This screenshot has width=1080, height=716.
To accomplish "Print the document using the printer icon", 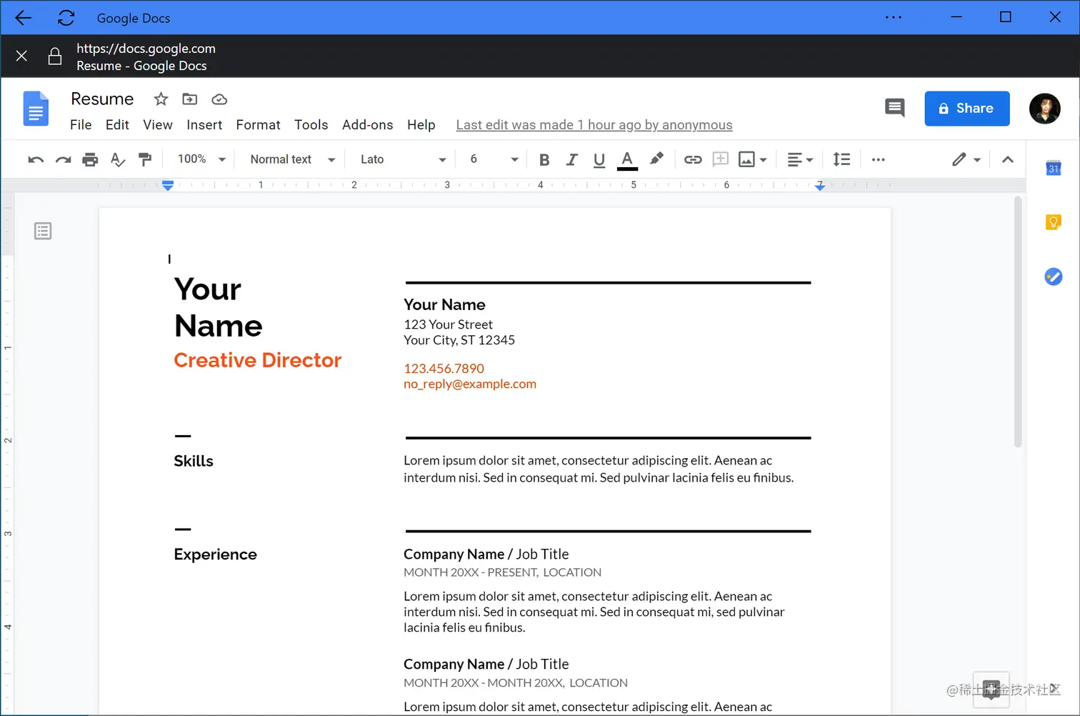I will click(90, 159).
